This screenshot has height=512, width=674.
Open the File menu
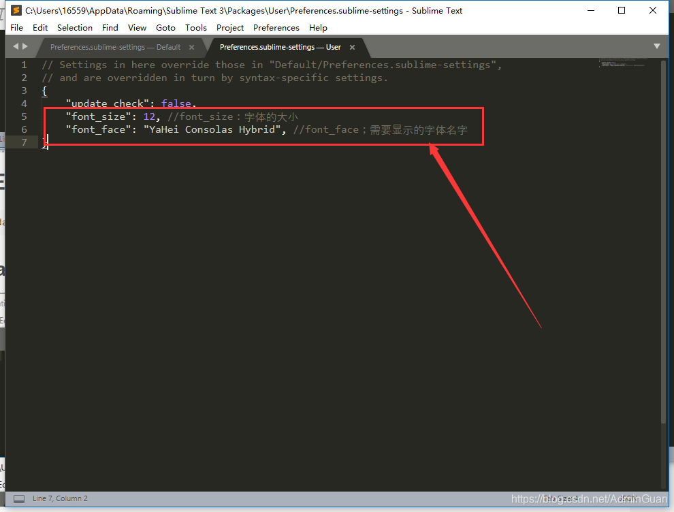coord(16,27)
